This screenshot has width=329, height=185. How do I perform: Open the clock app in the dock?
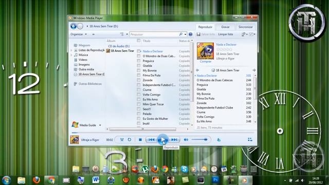pos(214,169)
